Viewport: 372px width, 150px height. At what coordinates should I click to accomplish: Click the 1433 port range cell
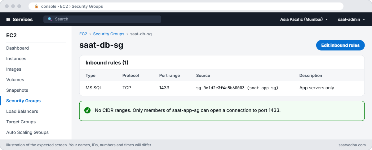164,88
